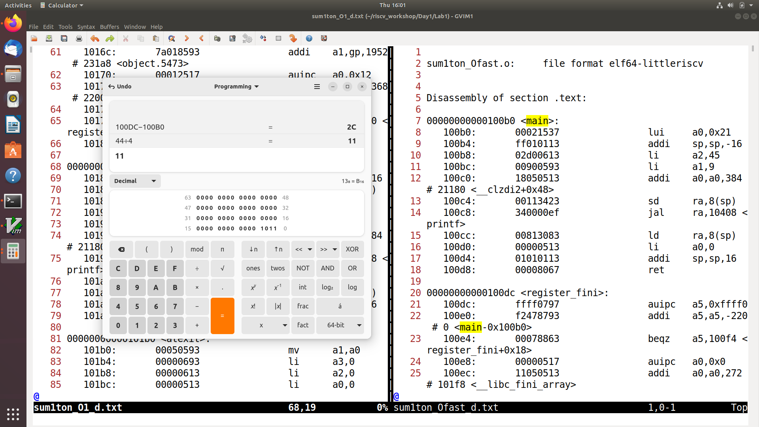The image size is (759, 427).
Task: Toggle bit 63 in the binary display
Action: point(198,198)
